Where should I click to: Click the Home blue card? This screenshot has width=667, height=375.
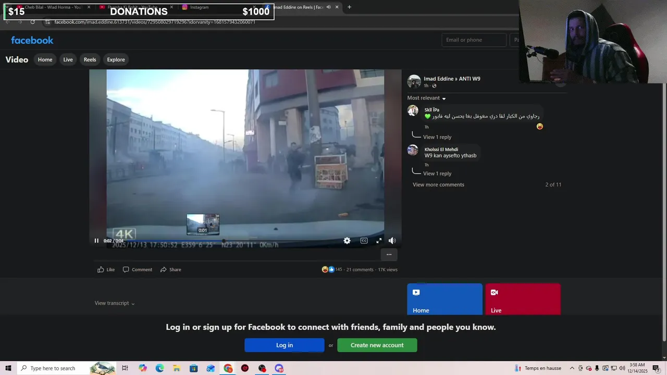(444, 299)
